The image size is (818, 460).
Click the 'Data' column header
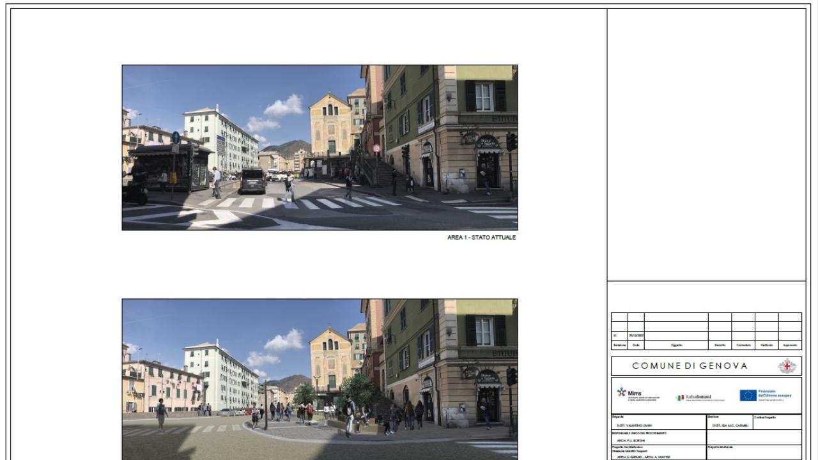coord(636,345)
